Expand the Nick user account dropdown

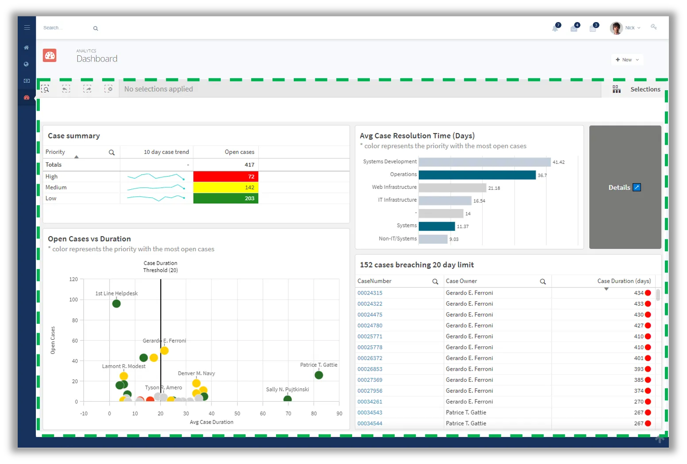point(632,27)
